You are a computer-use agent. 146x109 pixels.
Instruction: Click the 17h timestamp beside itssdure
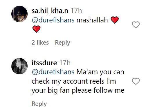65,63
